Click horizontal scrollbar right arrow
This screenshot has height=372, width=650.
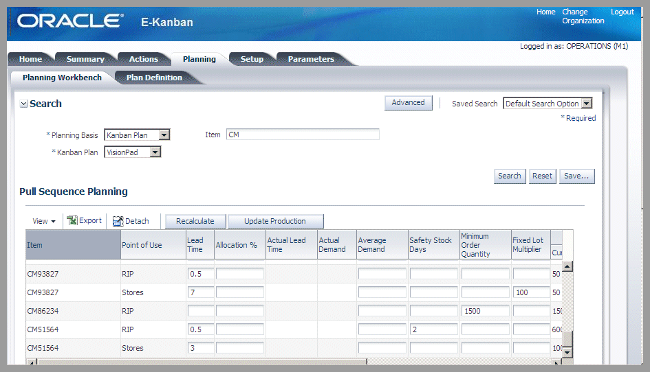[x=557, y=362]
